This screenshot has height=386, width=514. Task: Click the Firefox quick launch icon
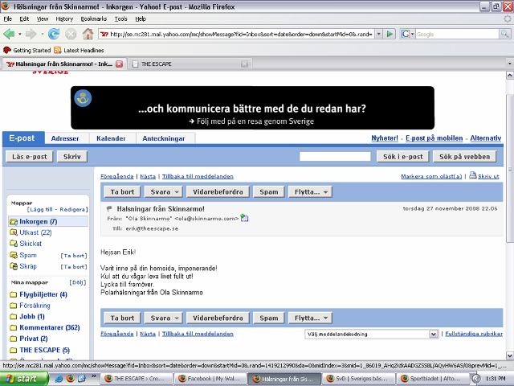click(x=70, y=379)
